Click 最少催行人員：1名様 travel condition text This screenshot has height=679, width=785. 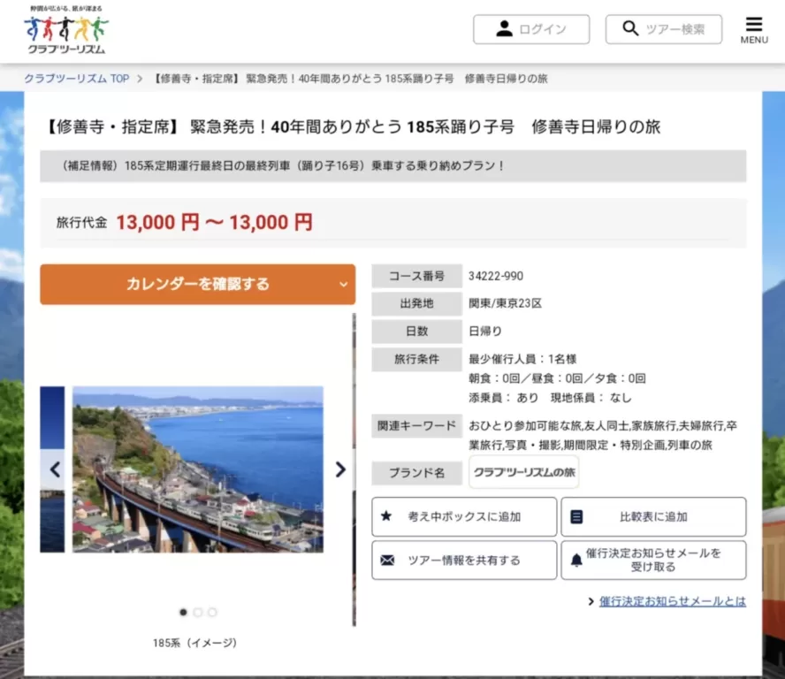(522, 359)
